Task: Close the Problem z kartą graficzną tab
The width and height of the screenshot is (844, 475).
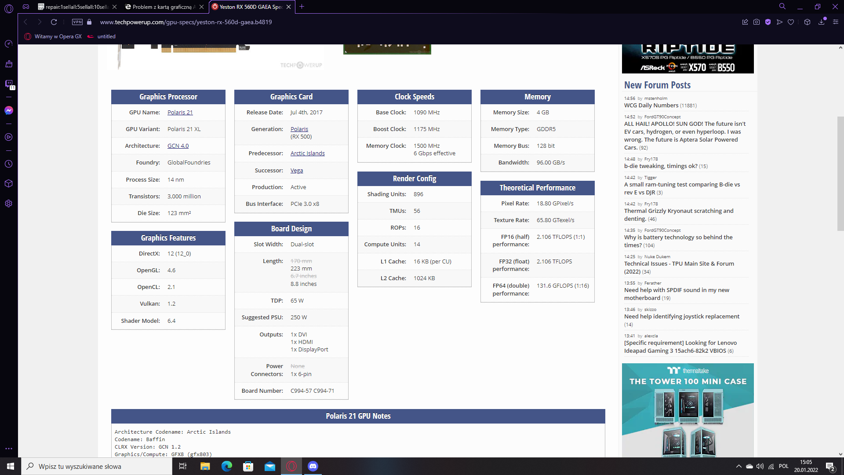Action: (x=201, y=7)
